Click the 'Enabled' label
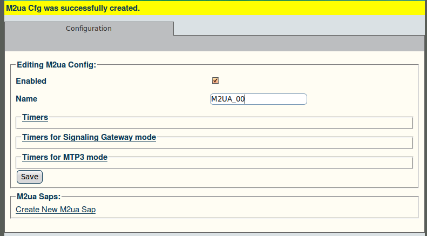Viewport: 427px width, 236px height. pyautogui.click(x=31, y=81)
